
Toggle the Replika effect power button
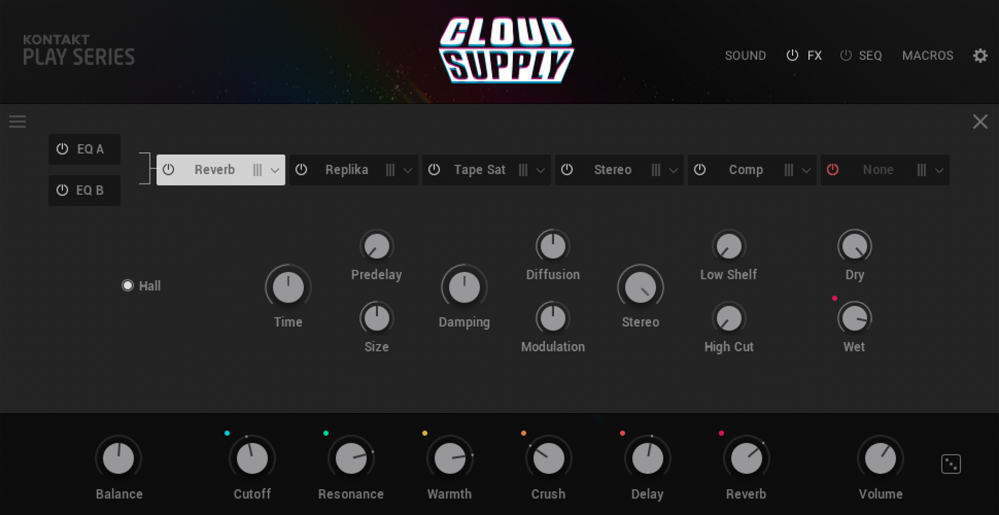click(x=301, y=170)
